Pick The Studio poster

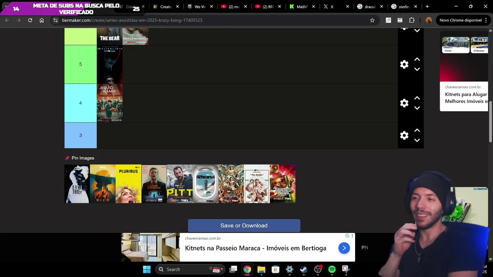[257, 184]
